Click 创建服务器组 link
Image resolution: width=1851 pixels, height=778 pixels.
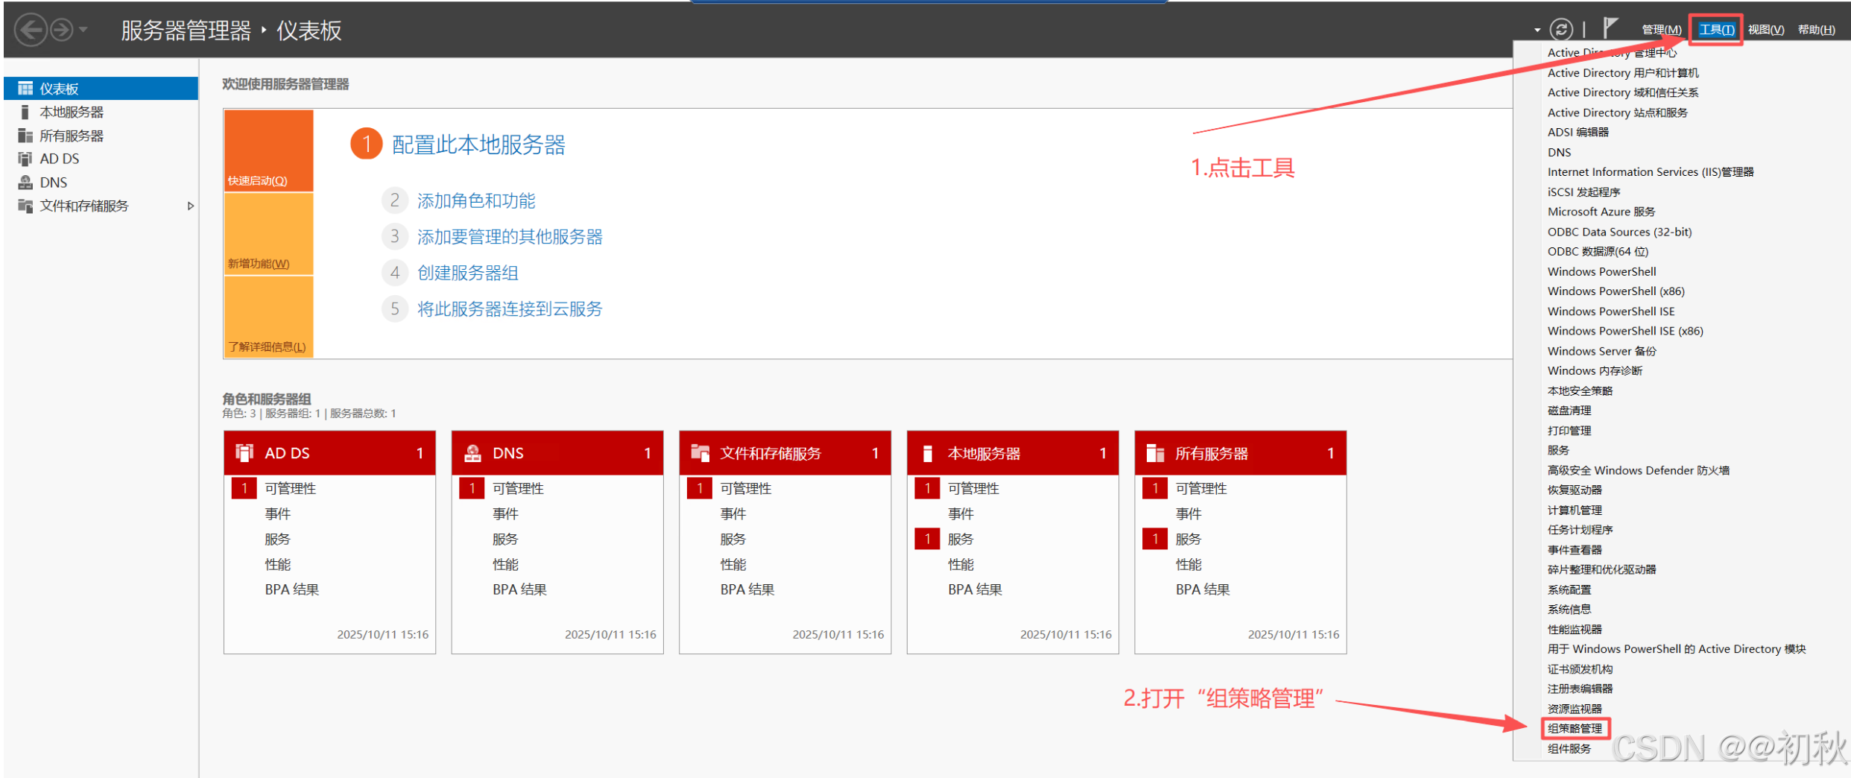click(x=468, y=273)
